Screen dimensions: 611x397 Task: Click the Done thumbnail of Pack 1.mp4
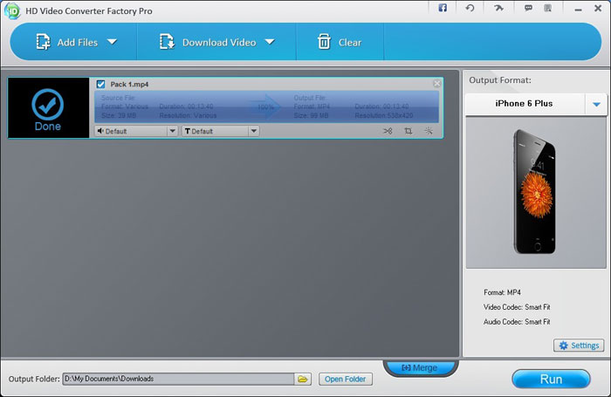tap(48, 108)
